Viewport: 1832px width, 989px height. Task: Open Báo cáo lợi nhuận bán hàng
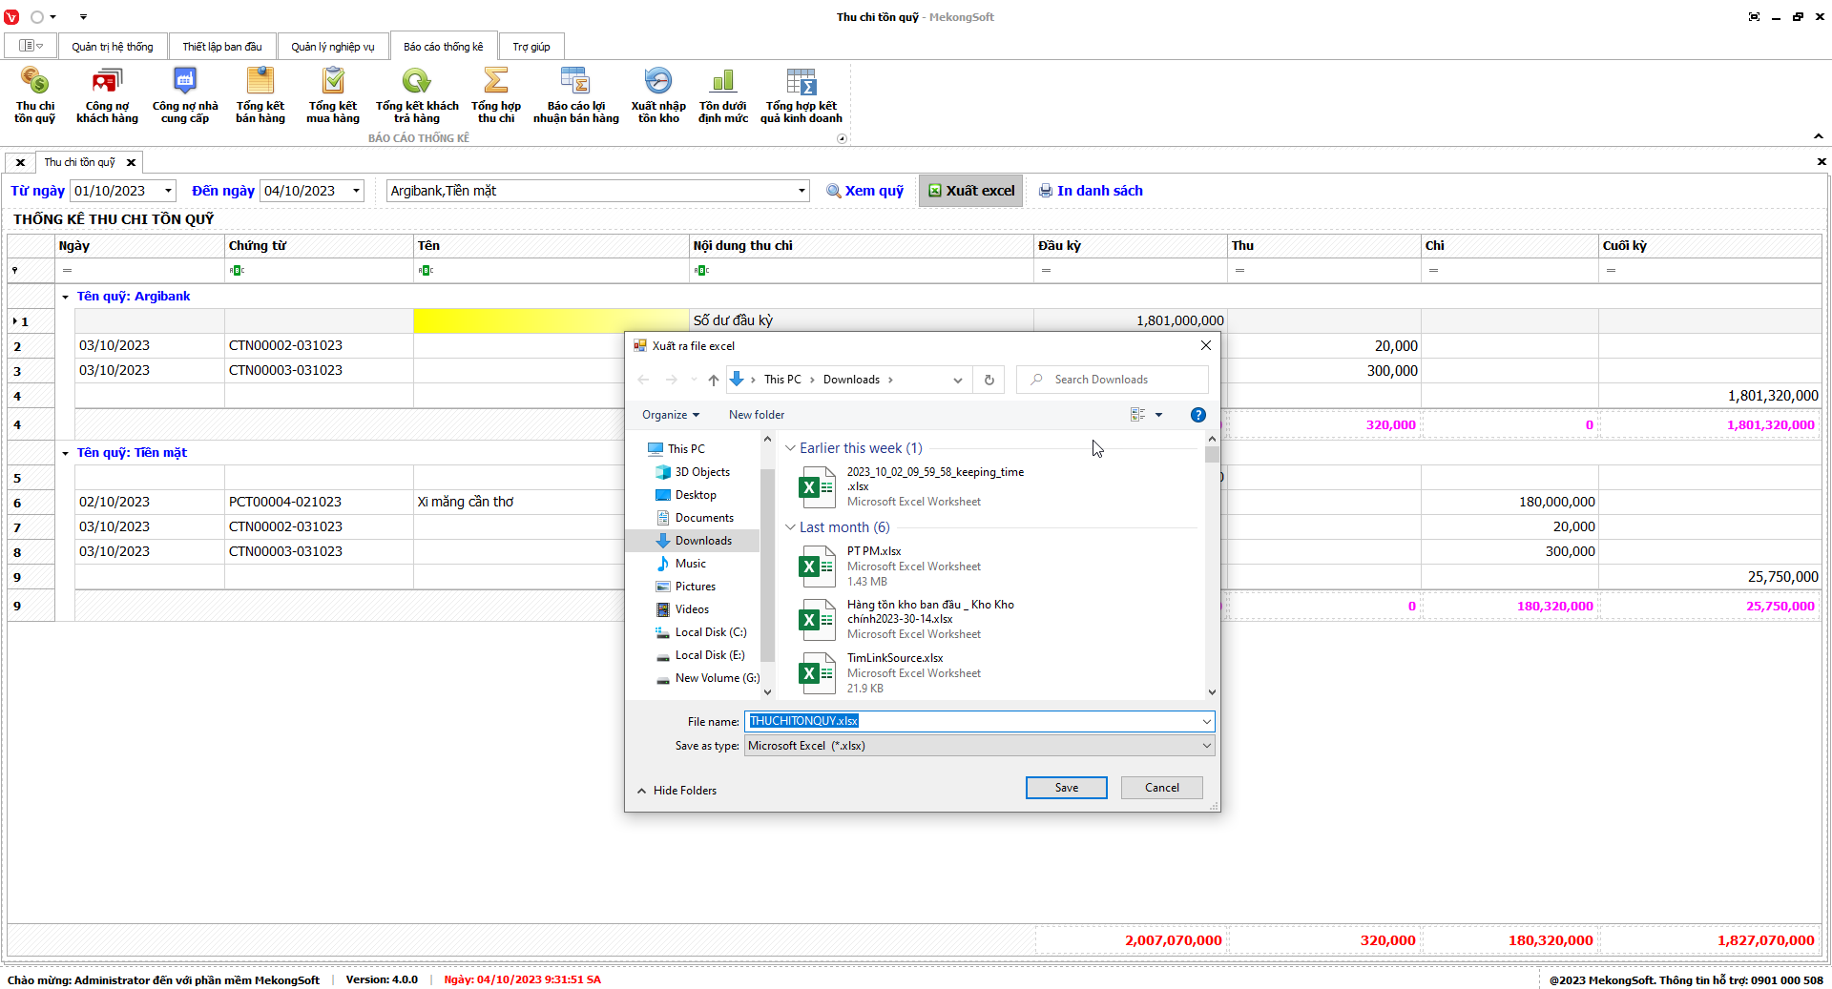[x=575, y=82]
